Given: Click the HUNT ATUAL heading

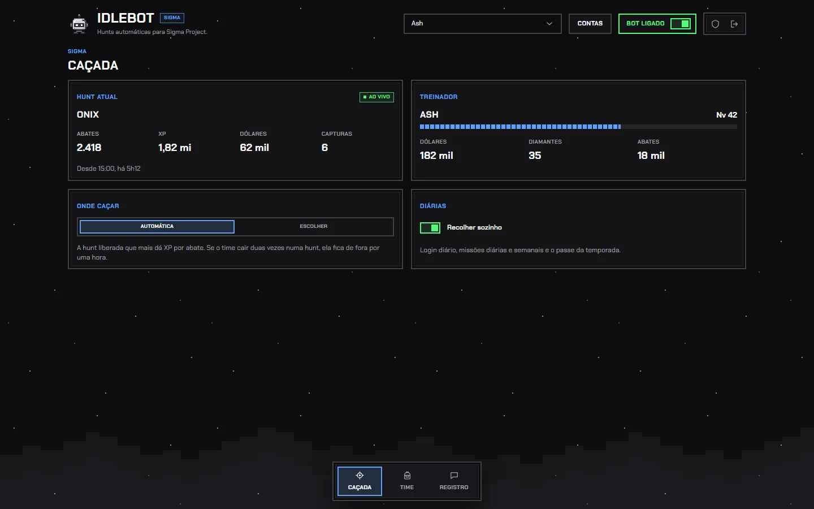Looking at the screenshot, I should tap(97, 97).
